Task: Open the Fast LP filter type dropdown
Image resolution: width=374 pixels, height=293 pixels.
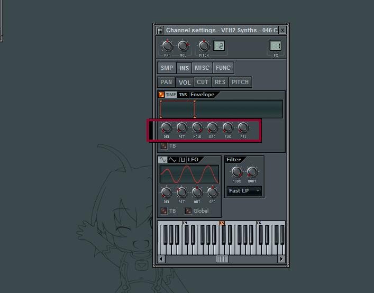Action: pos(244,190)
